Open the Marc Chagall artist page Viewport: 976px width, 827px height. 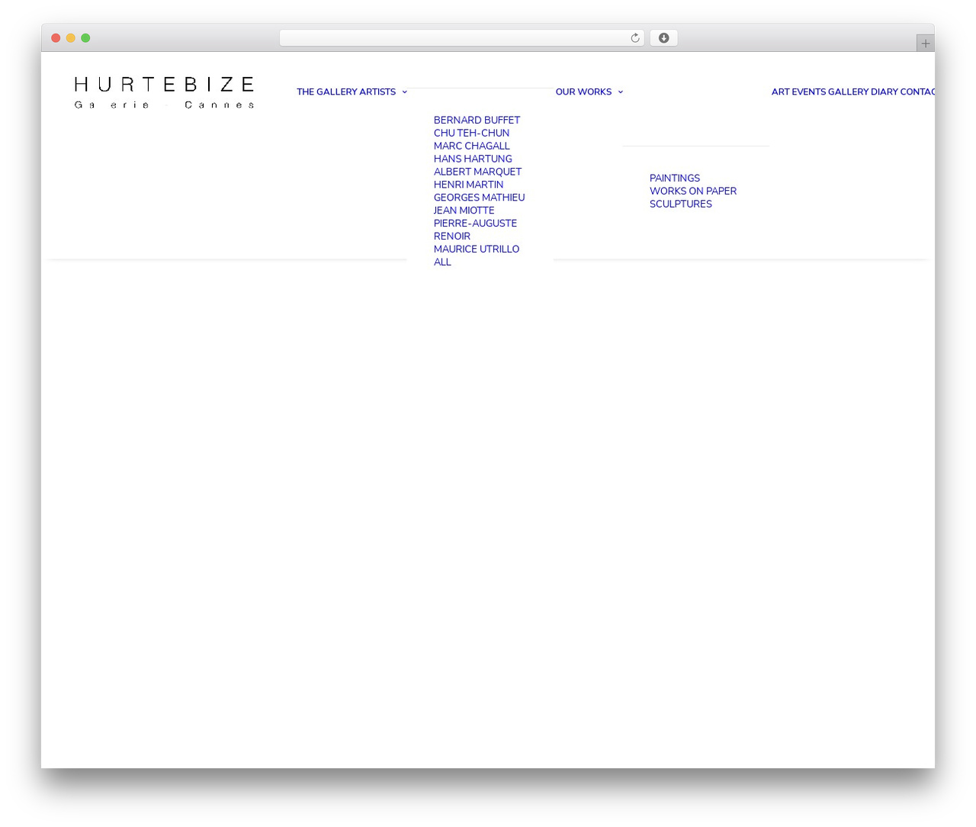click(x=471, y=146)
